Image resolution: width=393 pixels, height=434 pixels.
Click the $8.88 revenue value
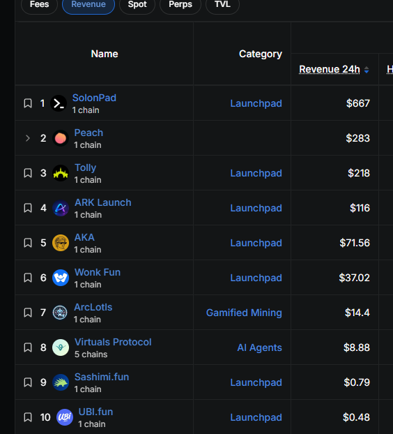[x=357, y=347]
